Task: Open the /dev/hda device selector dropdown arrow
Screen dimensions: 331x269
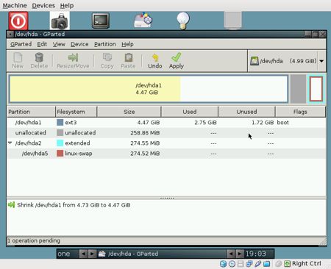Action: 321,61
